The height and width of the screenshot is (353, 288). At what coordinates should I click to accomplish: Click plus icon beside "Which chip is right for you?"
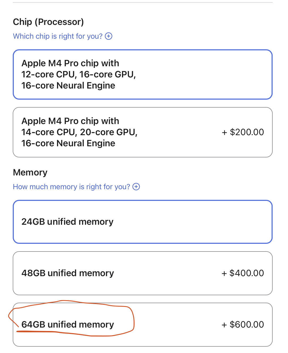(x=109, y=36)
